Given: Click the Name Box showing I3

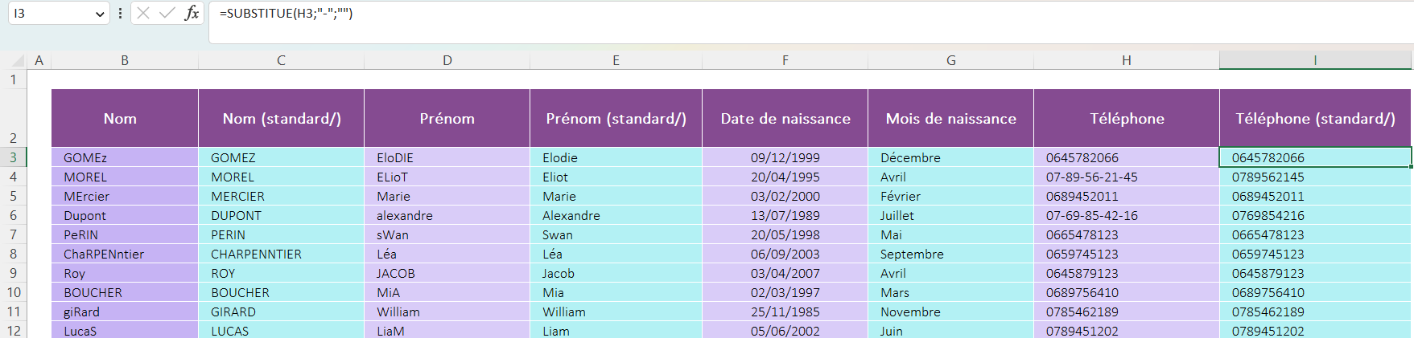Looking at the screenshot, I should pyautogui.click(x=48, y=14).
